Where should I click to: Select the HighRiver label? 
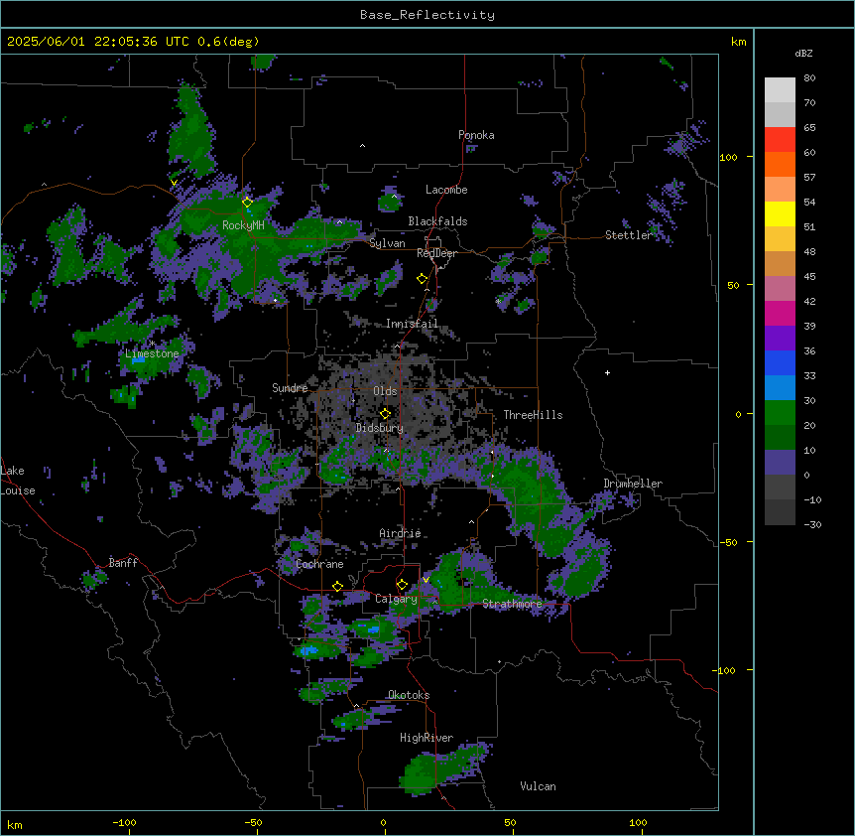427,738
